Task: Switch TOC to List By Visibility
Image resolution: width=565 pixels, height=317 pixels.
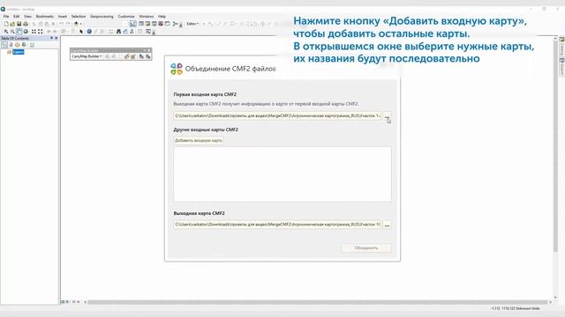Action: point(18,45)
